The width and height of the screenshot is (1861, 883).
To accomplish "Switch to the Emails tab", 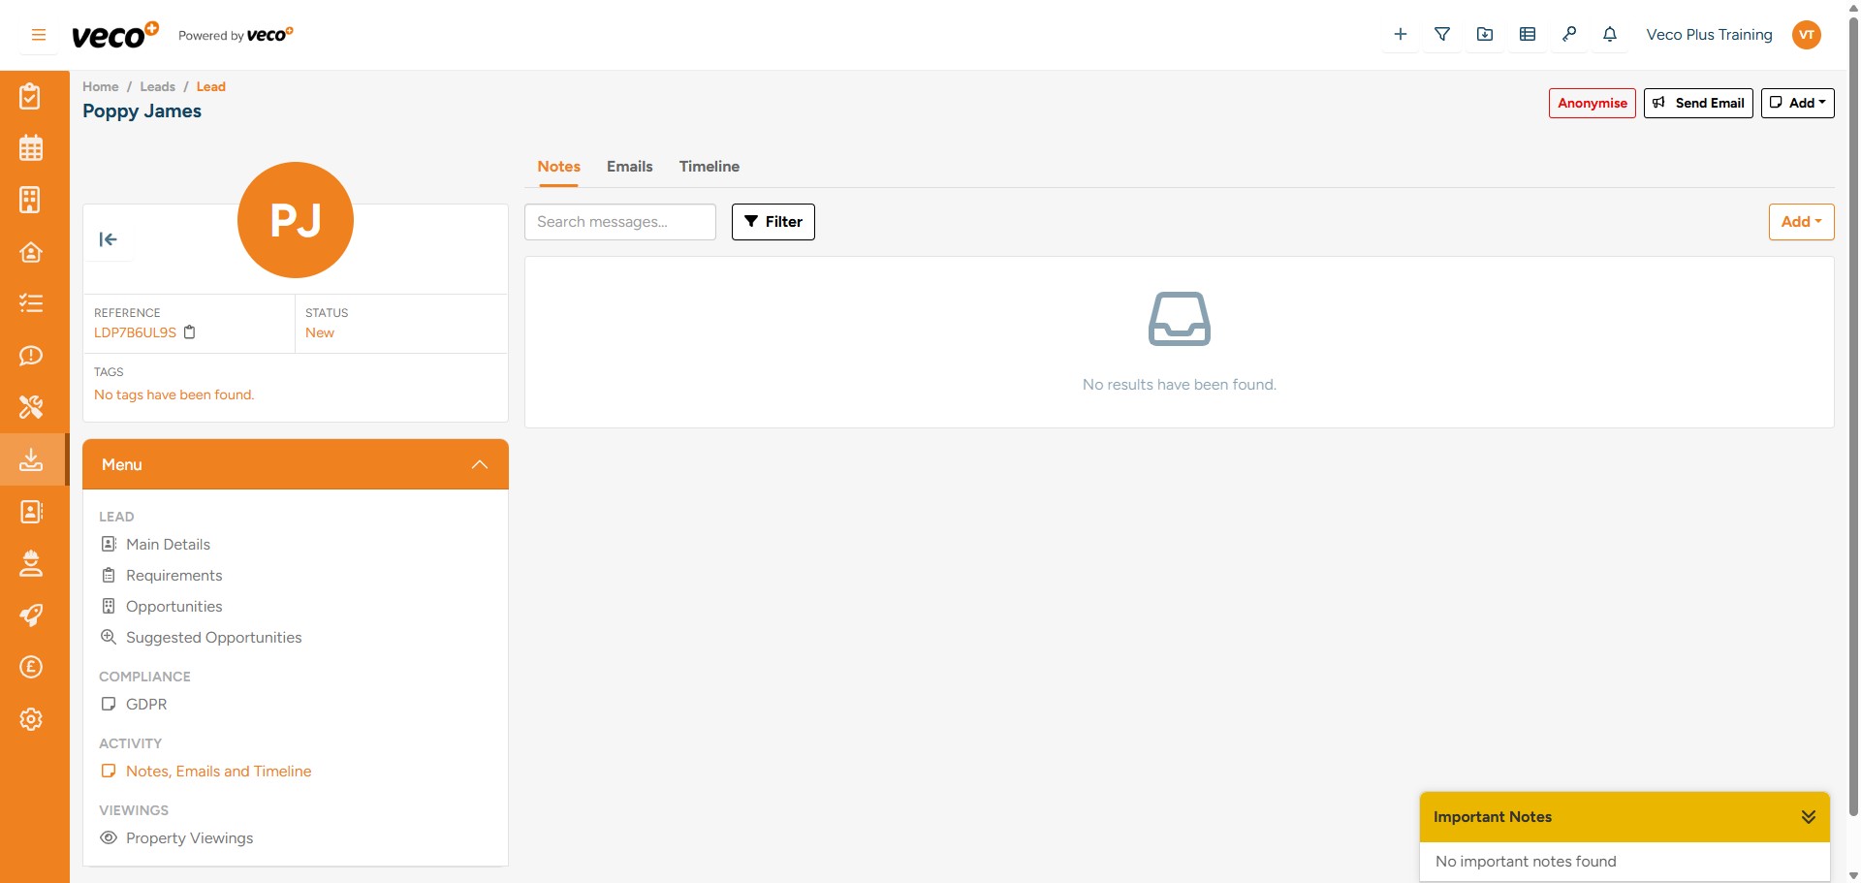I will [x=629, y=167].
